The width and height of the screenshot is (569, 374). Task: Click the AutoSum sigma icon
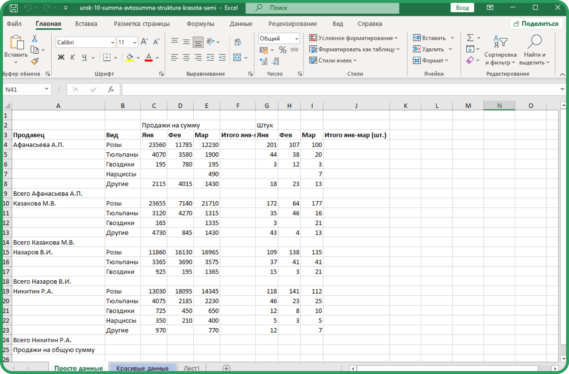click(x=470, y=38)
